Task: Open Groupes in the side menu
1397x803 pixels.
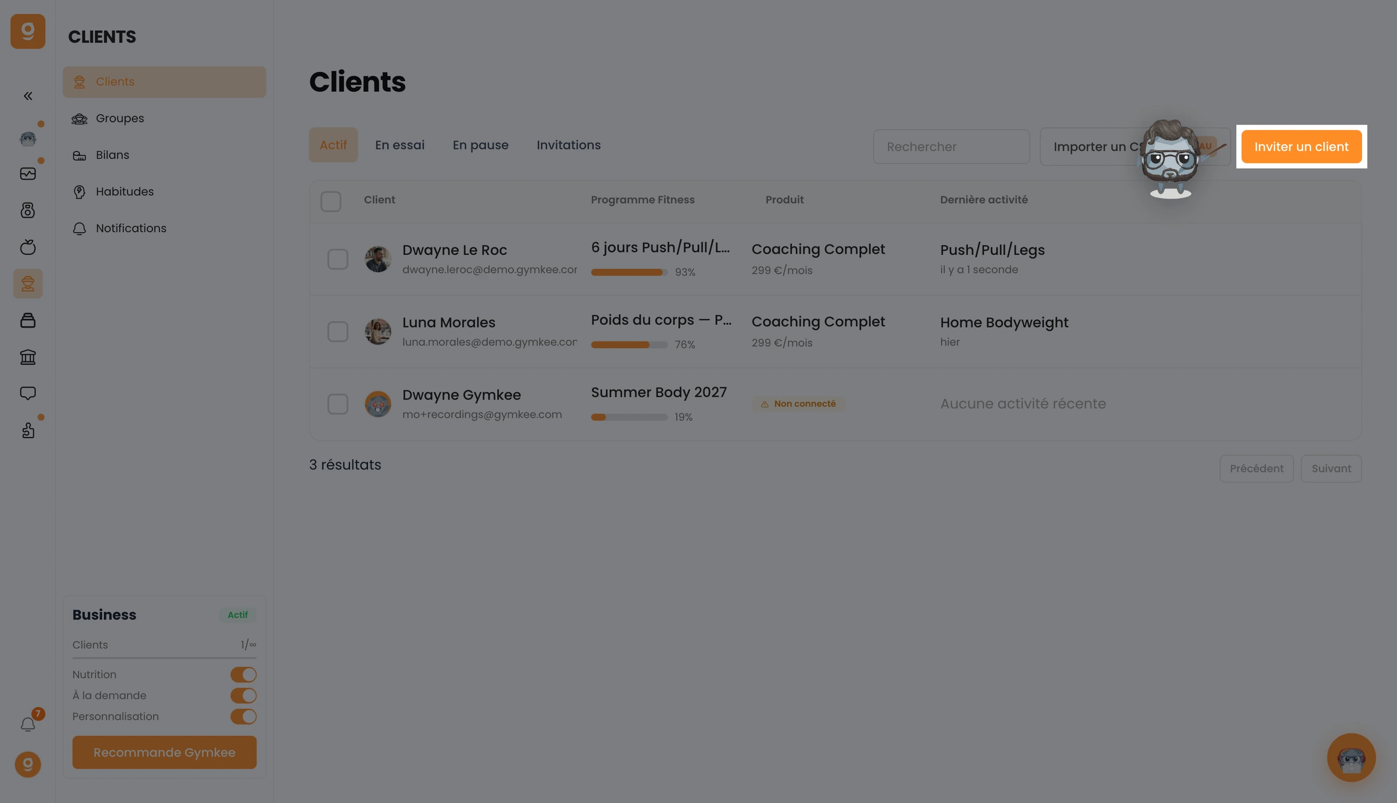Action: 164,119
